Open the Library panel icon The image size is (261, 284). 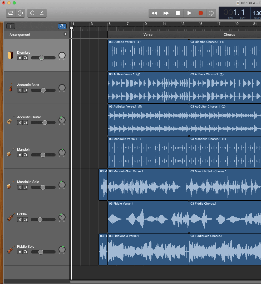11,13
